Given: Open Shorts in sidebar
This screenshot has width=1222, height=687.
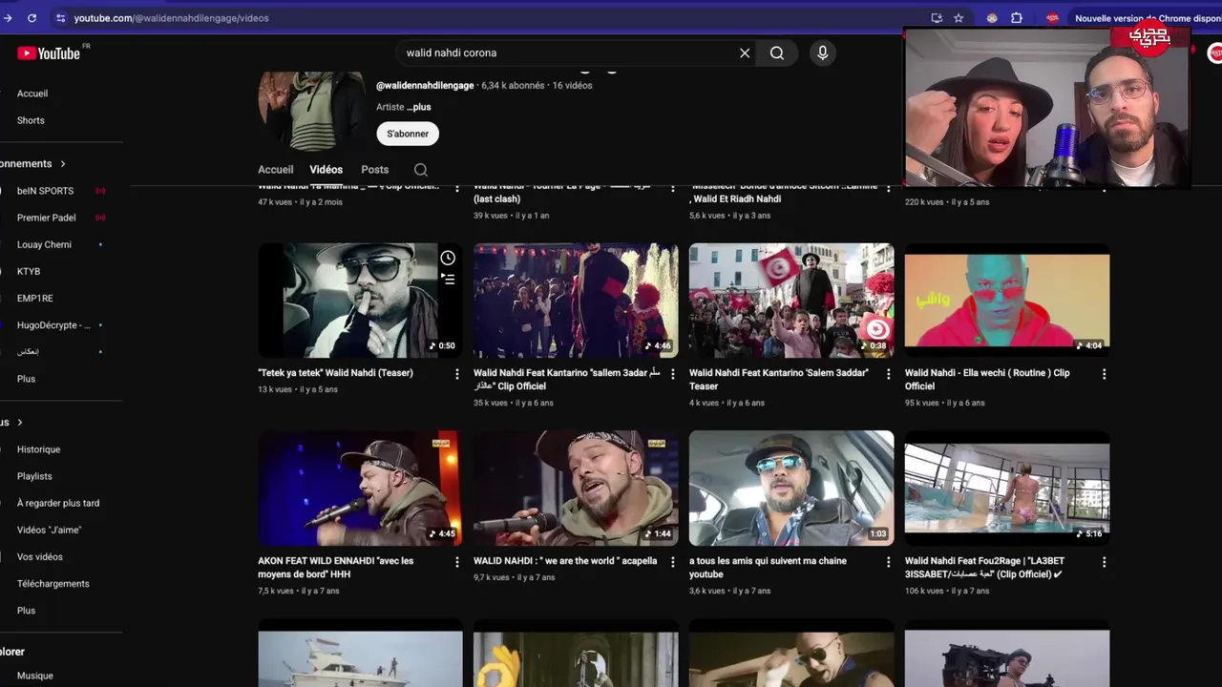Looking at the screenshot, I should 31,120.
